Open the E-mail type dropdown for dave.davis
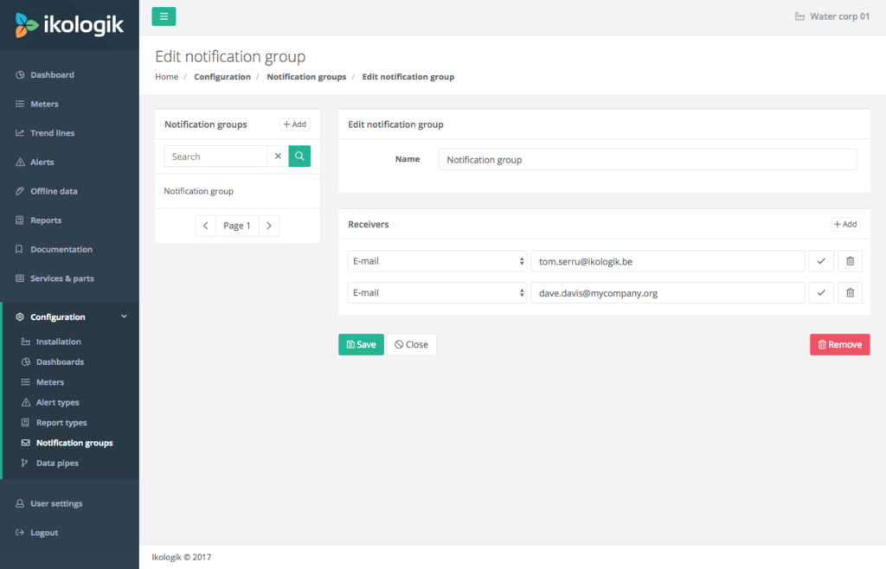886x569 pixels. click(437, 293)
